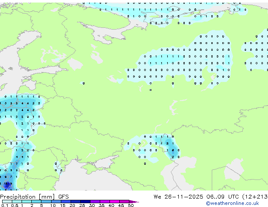The height and width of the screenshot is (207, 268).
Task: Click the over-50 mm arrow tip of legend
Action: [134, 202]
